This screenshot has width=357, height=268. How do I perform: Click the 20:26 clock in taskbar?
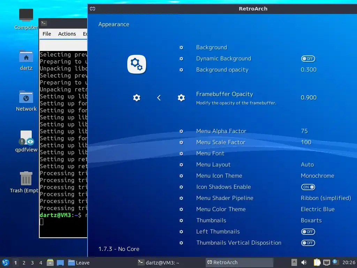pos(349,262)
